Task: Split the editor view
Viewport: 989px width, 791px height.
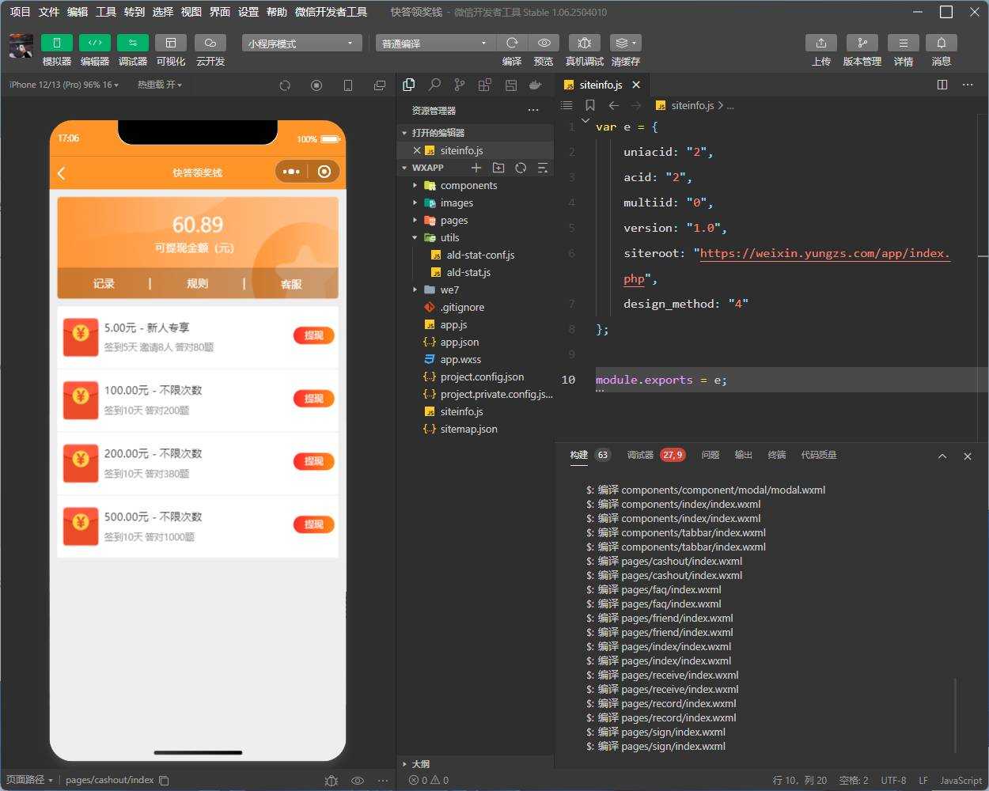Action: [x=942, y=85]
